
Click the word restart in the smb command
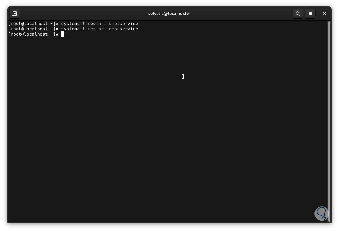pyautogui.click(x=97, y=24)
